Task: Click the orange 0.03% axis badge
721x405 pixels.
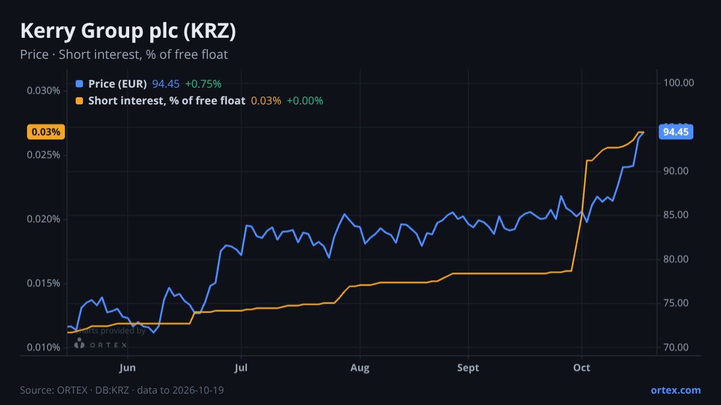Action: pos(46,132)
